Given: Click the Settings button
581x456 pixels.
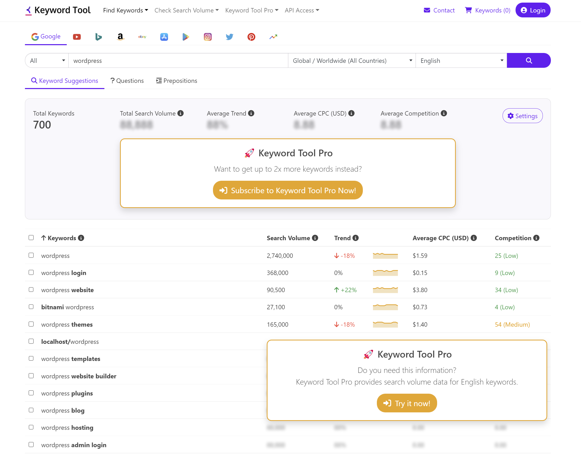Looking at the screenshot, I should pyautogui.click(x=523, y=116).
